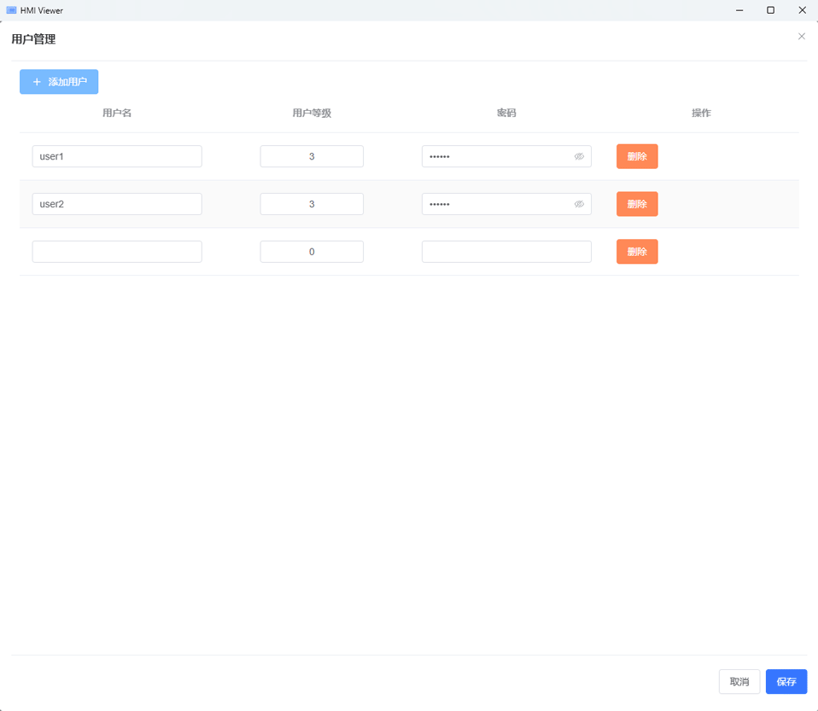
Task: Cancel changes with the 取消 button
Action: coord(739,682)
